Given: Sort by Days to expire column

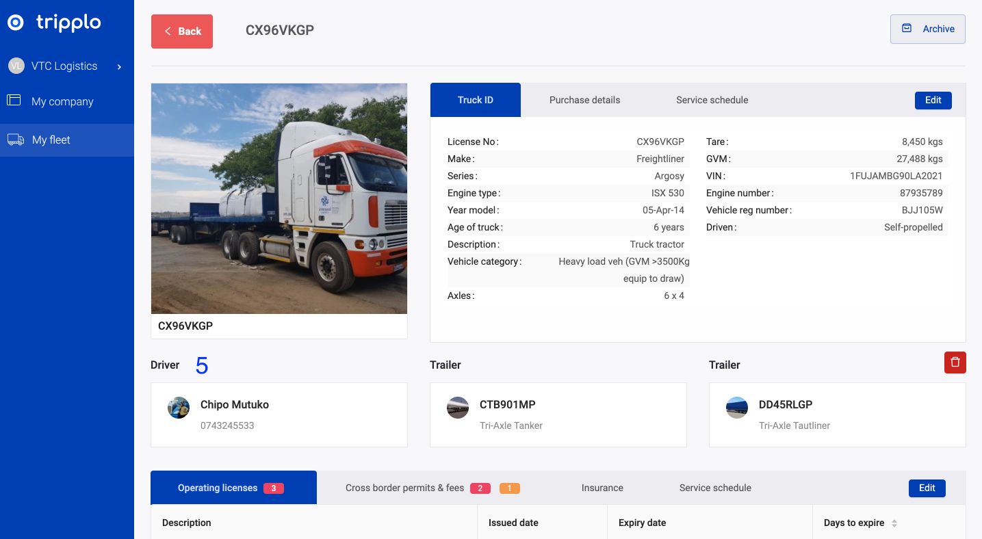Looking at the screenshot, I should point(894,523).
